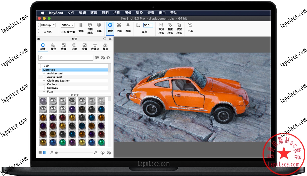Click the zoom-in magnifier for thumbnails
Screen dimensions: 307x176
coord(96,152)
